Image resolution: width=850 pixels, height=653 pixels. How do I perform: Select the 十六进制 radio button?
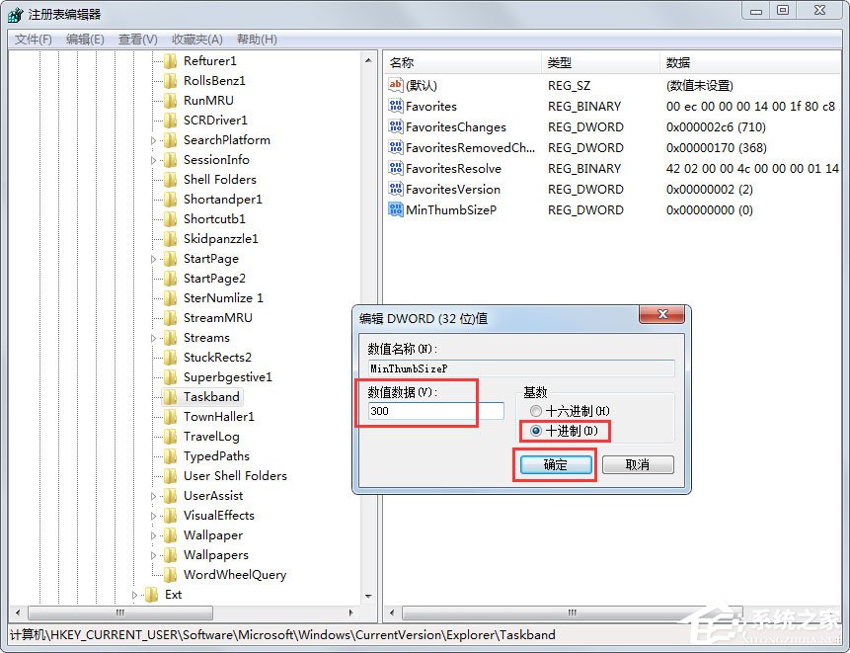(536, 411)
